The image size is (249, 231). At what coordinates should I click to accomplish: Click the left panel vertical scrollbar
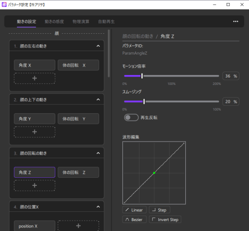tap(109, 53)
